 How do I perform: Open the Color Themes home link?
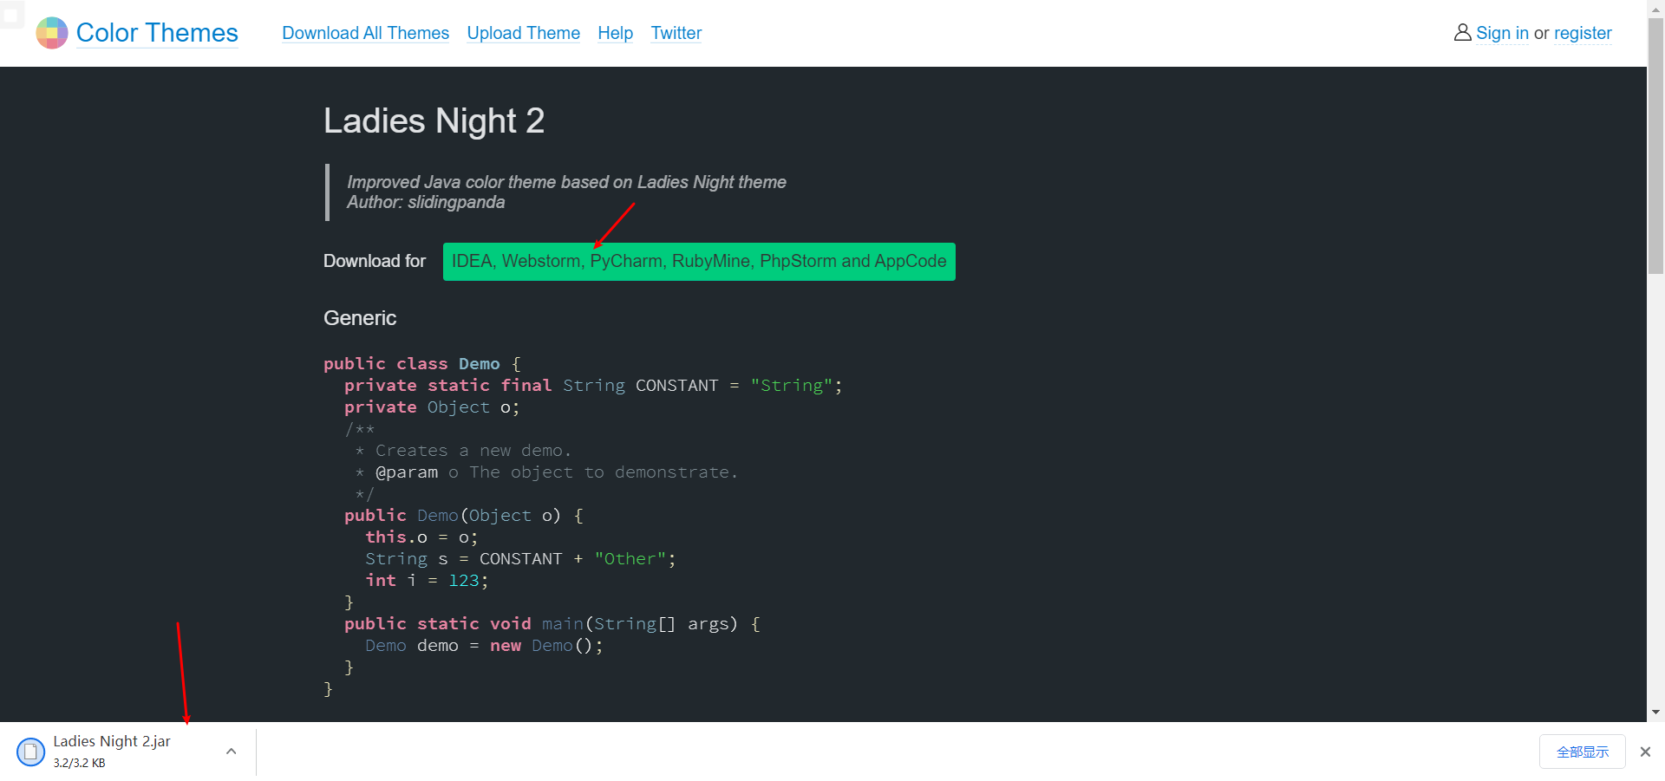click(157, 33)
